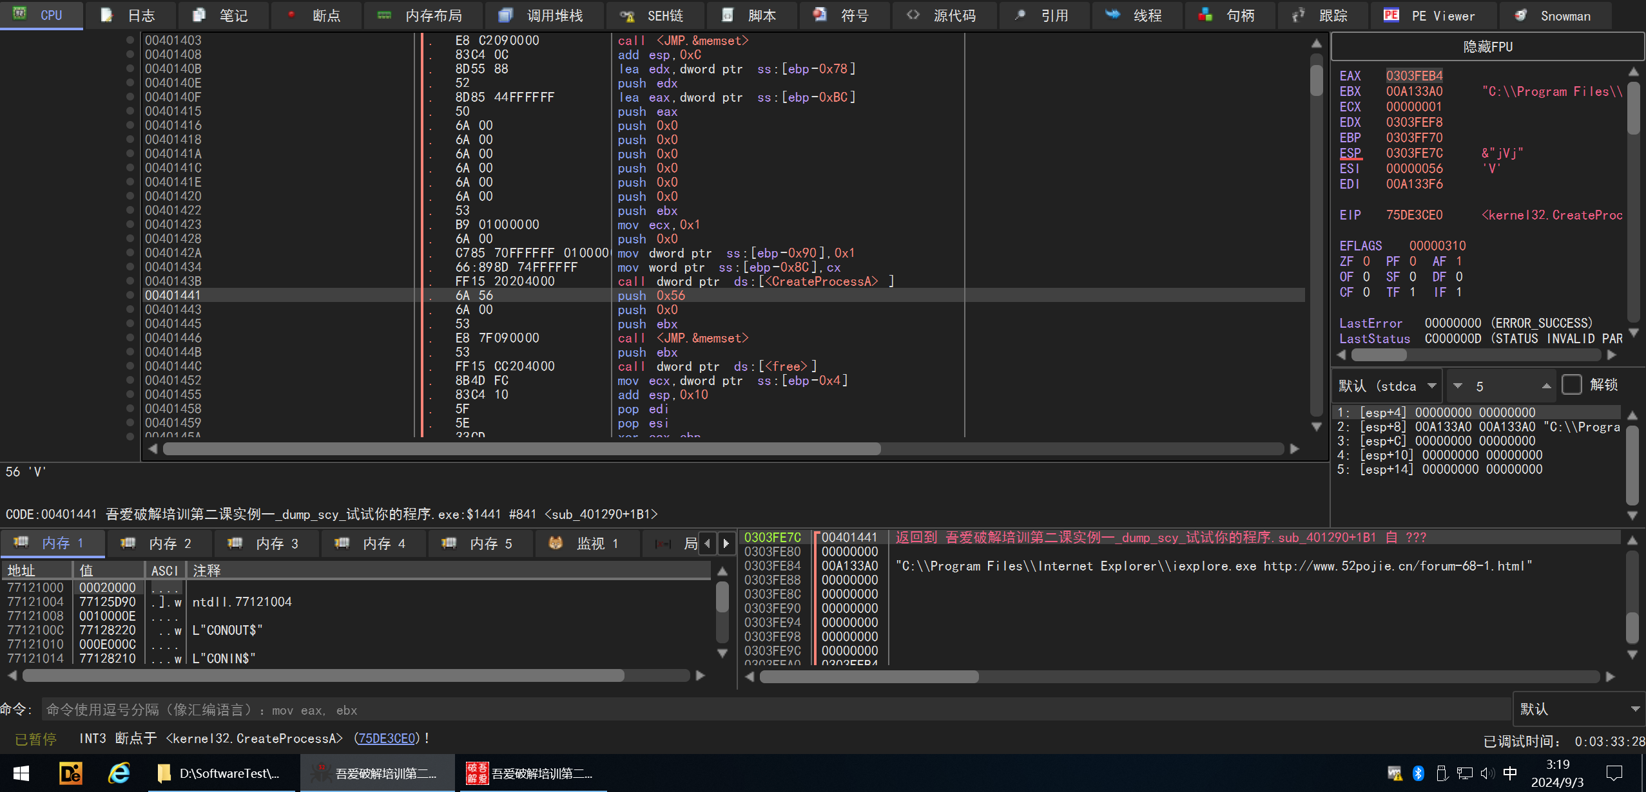Toggle breakpoint bullet at address 0040144C

(x=130, y=366)
